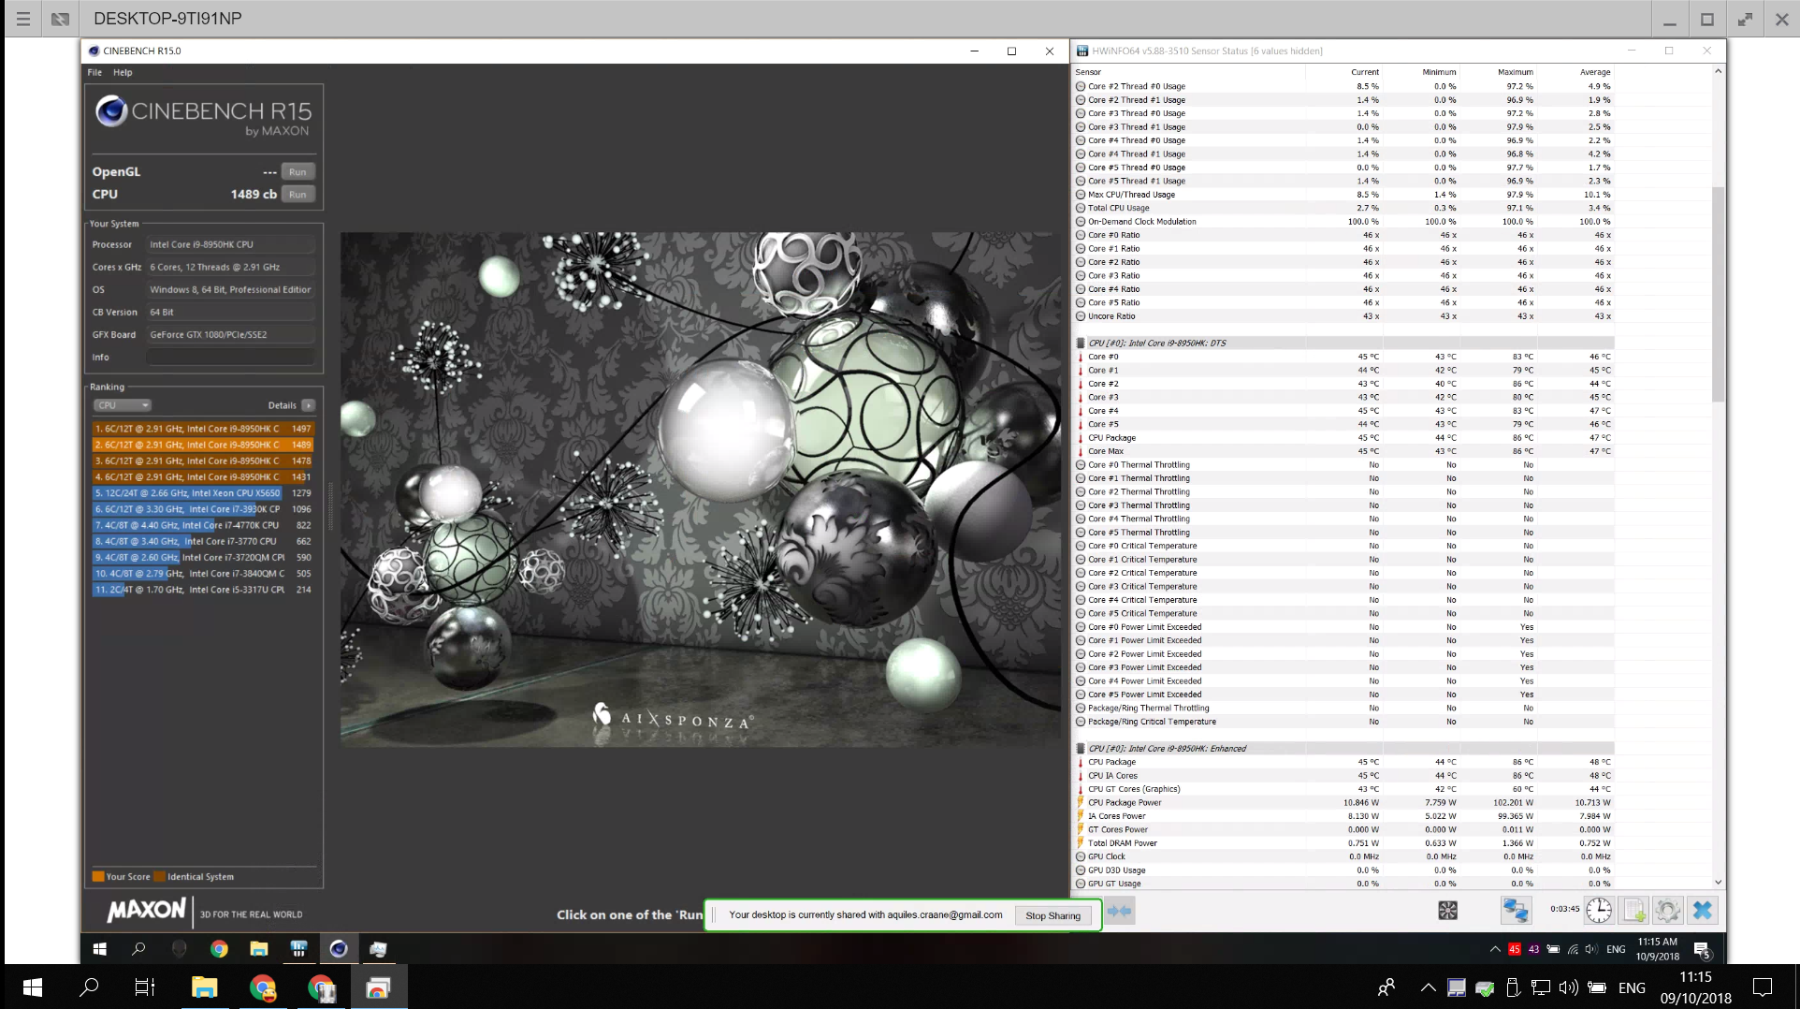The width and height of the screenshot is (1800, 1009).
Task: Click the Identical System legend swatch
Action: pos(159,876)
